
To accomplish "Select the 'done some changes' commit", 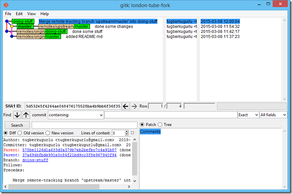I will coord(114,26).
